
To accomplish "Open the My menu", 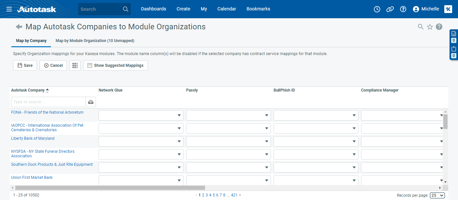I will click(204, 9).
